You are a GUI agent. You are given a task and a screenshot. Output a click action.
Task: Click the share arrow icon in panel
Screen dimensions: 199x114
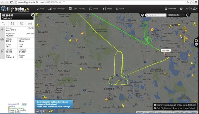pos(30,24)
